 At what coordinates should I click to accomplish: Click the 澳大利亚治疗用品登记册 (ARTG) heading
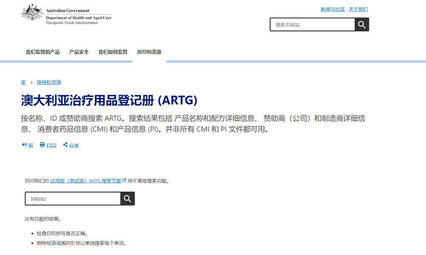pos(109,100)
